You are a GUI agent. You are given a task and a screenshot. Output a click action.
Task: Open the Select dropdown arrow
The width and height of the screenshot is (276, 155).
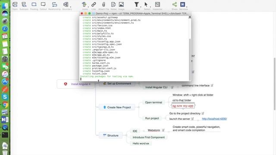pyautogui.click(x=150, y=7)
